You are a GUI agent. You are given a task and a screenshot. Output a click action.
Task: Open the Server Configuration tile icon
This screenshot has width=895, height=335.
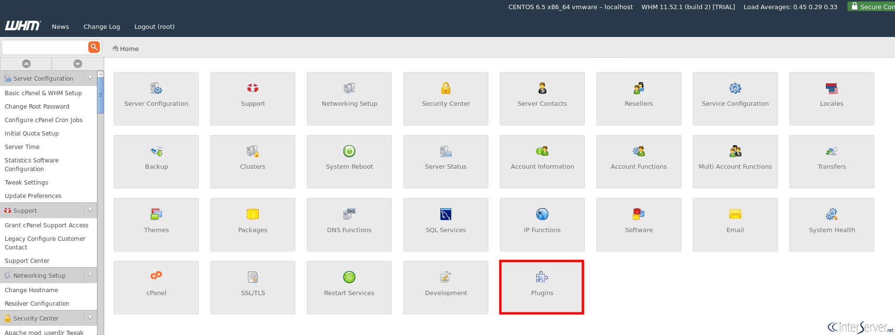156,88
